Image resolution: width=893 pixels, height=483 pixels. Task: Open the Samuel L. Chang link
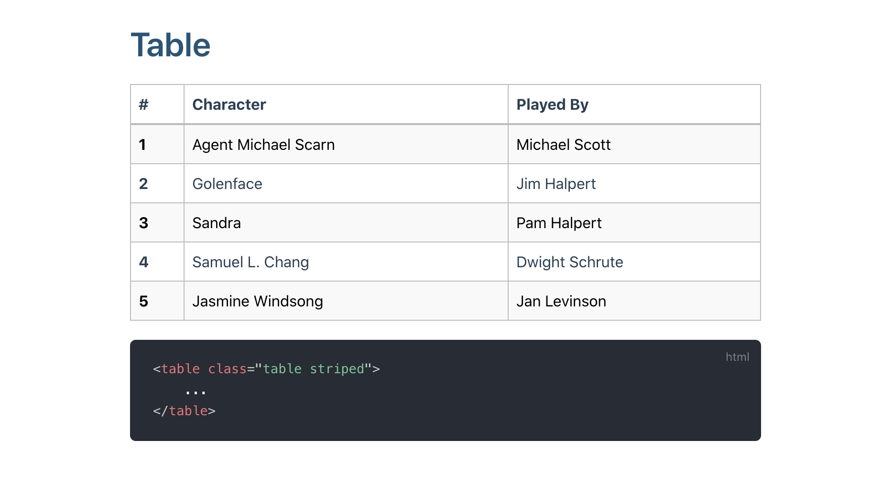pyautogui.click(x=250, y=262)
